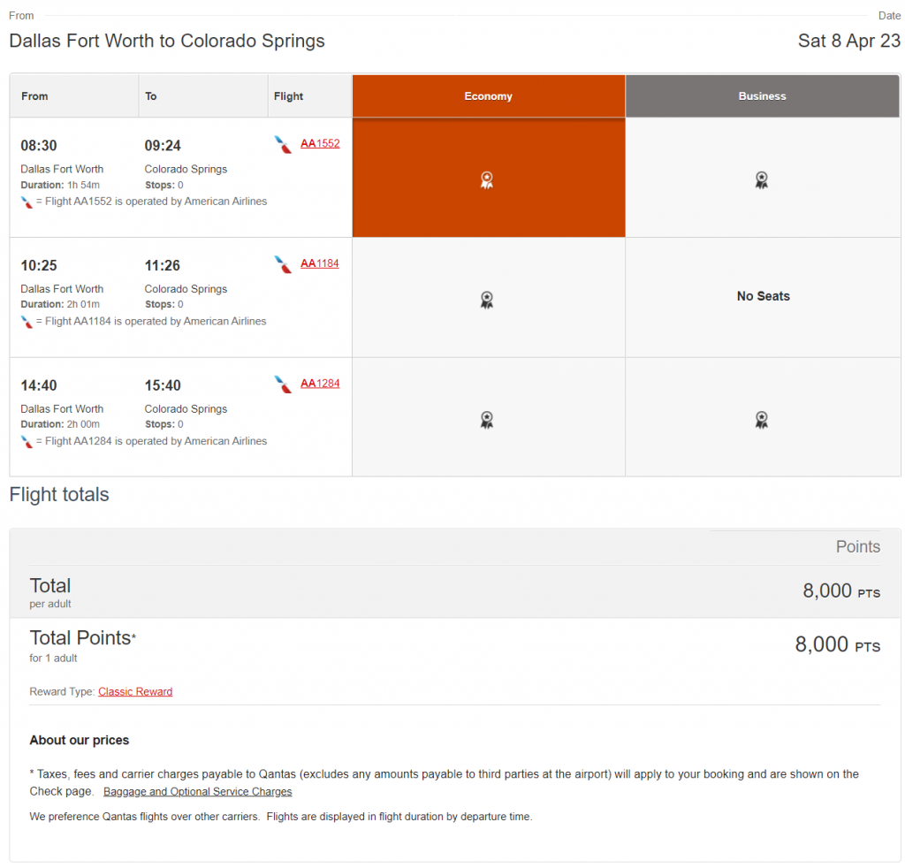Open flight AA1552 details link
This screenshot has height=868, width=905.
(x=320, y=143)
